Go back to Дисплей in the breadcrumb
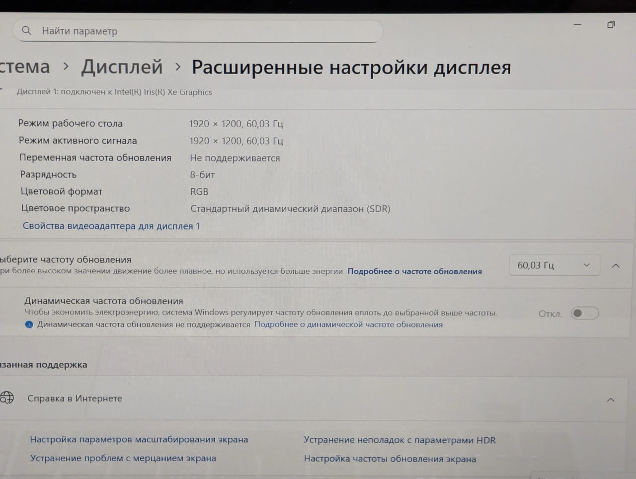636x479 pixels. pyautogui.click(x=122, y=67)
